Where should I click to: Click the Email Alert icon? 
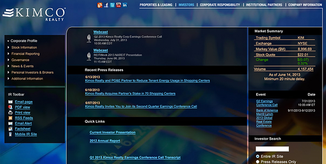11,123
